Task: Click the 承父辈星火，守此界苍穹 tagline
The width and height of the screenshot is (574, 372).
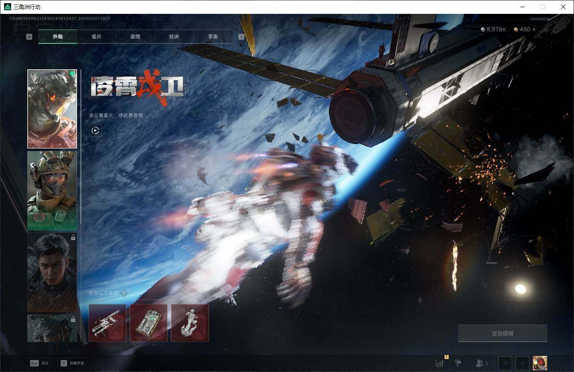Action: point(116,115)
